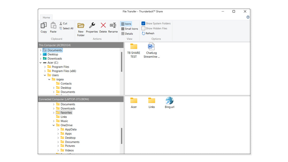Click the Paste clipboard icon
The height and width of the screenshot is (162, 288).
pyautogui.click(x=53, y=26)
